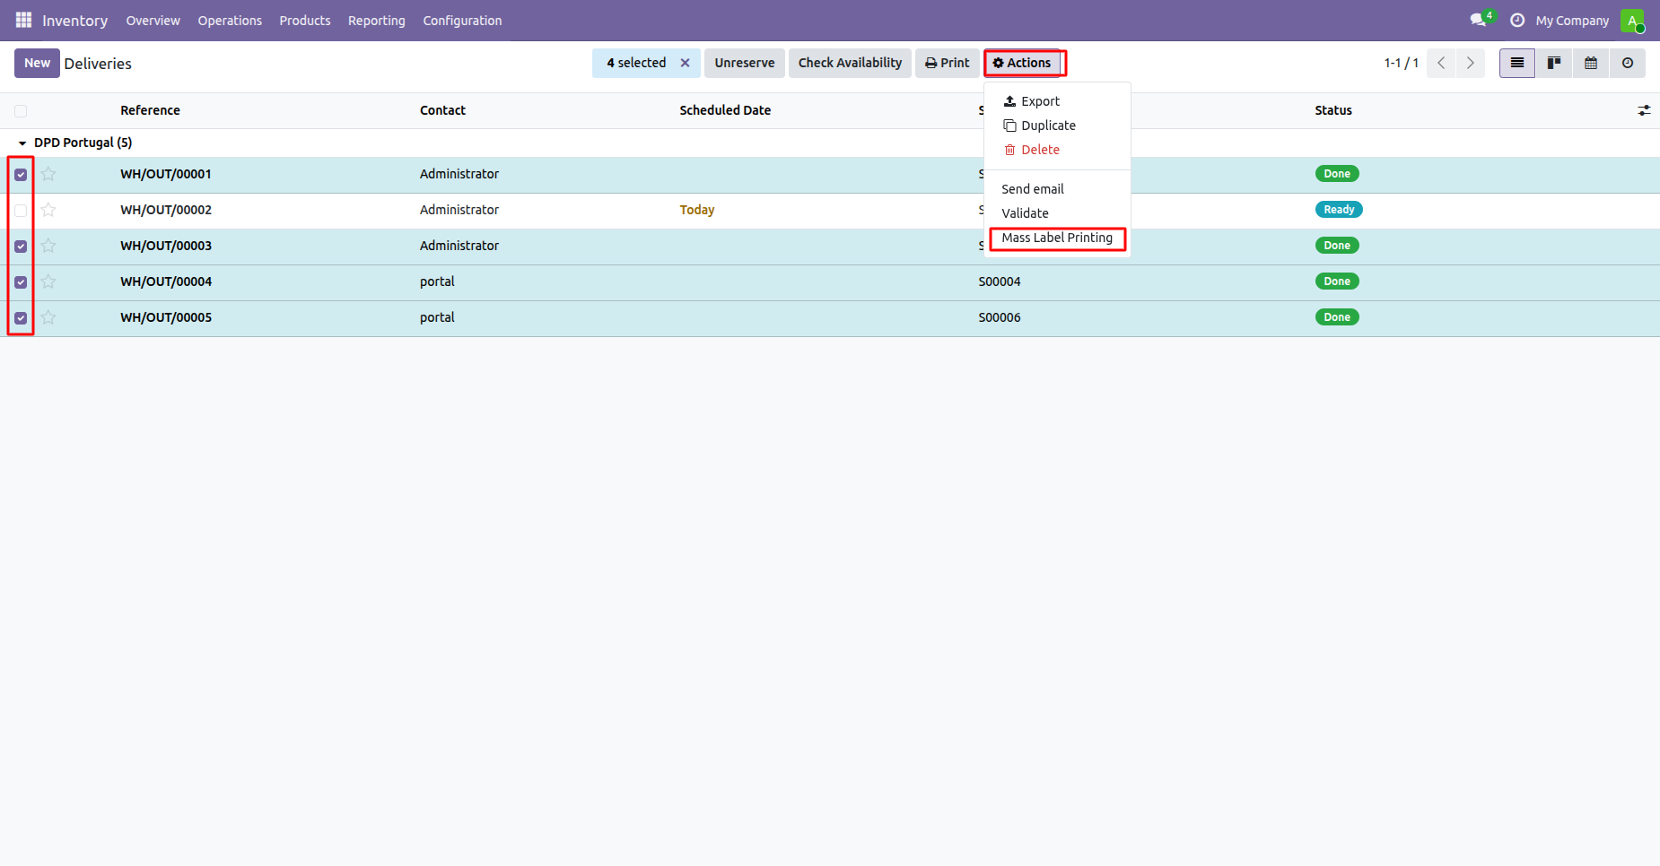This screenshot has width=1660, height=866.
Task: Click source document S00006
Action: tap(1000, 317)
